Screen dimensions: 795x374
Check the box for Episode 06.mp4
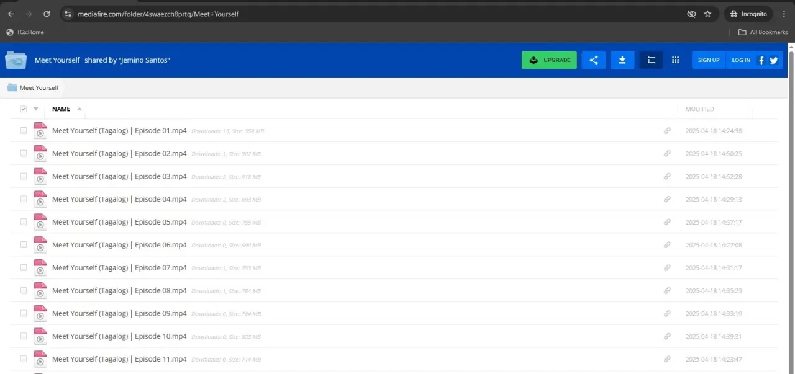[x=24, y=245]
